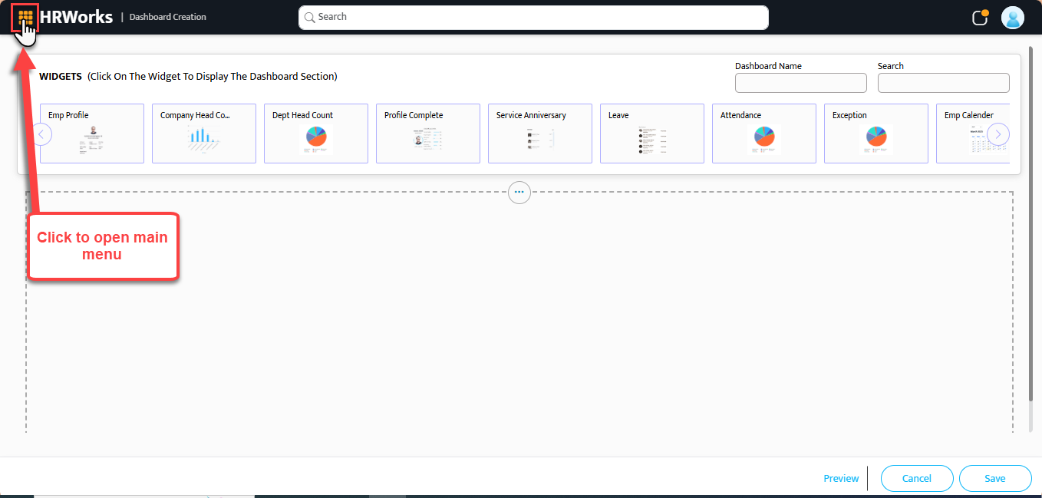Expand the three-dot section handle

pos(519,192)
